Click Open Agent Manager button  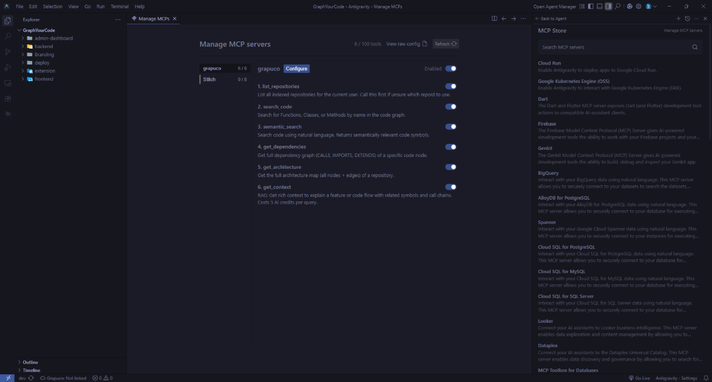(555, 7)
